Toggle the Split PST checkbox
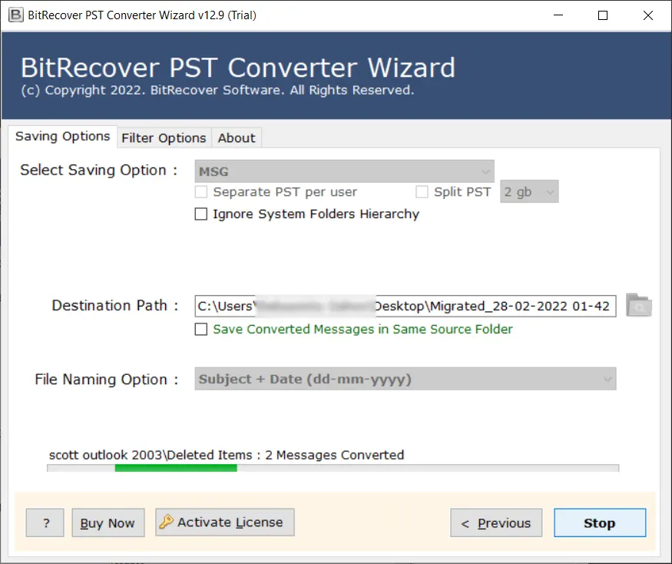The height and width of the screenshot is (564, 672). [x=422, y=192]
